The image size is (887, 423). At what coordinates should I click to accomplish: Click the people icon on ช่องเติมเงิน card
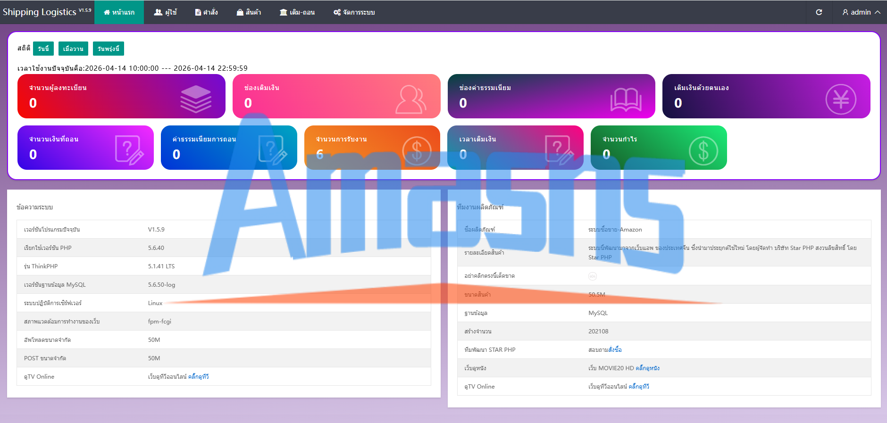pos(410,100)
